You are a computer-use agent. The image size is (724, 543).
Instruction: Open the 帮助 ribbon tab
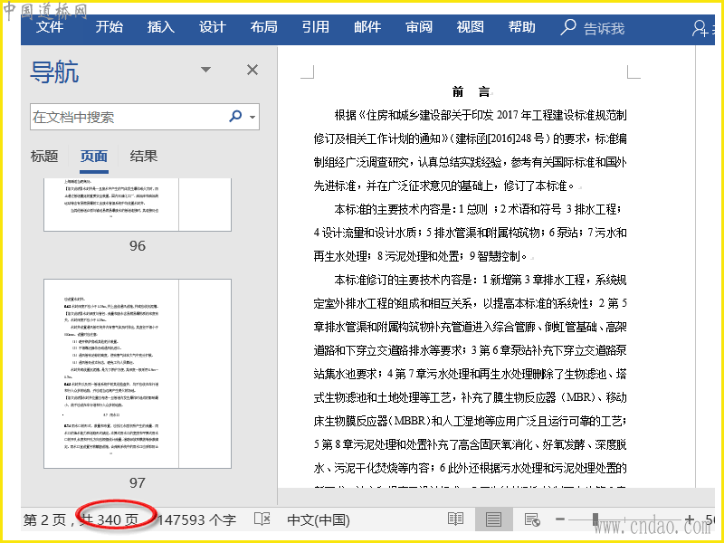[x=522, y=27]
